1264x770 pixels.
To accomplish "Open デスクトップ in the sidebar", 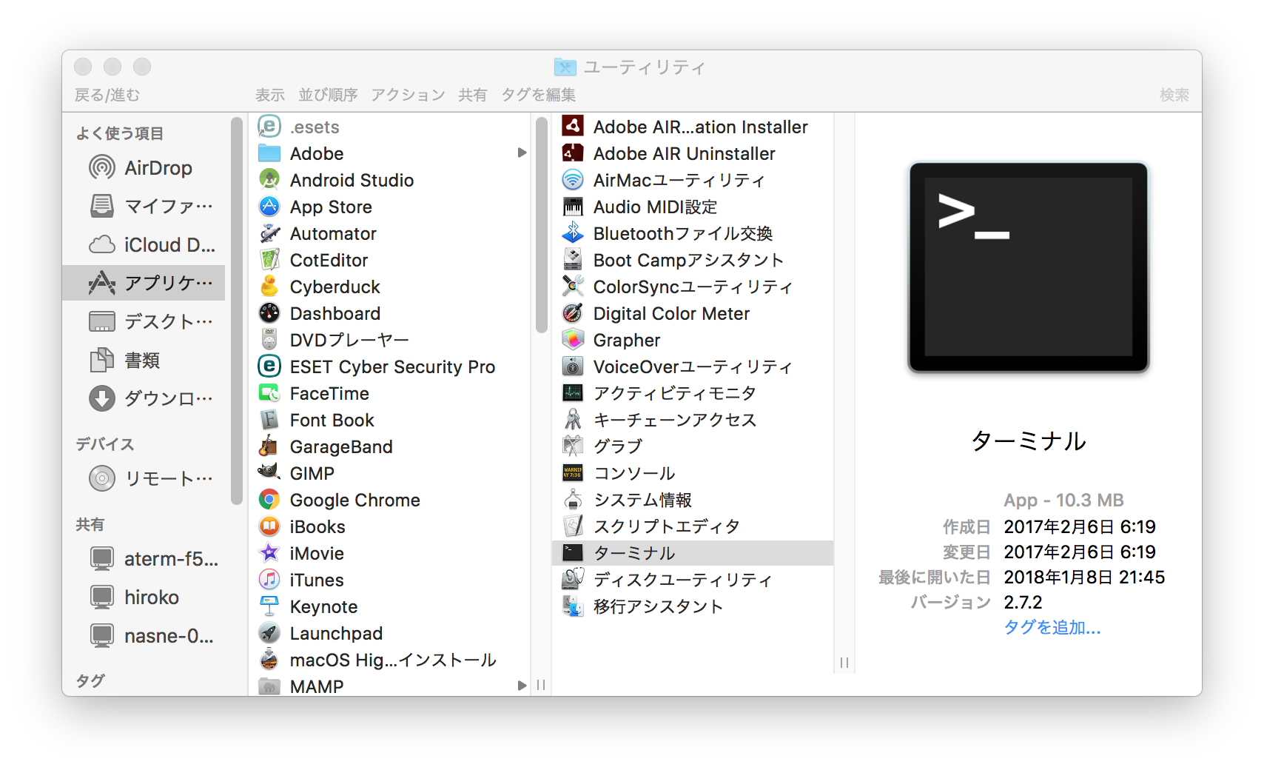I will (144, 321).
